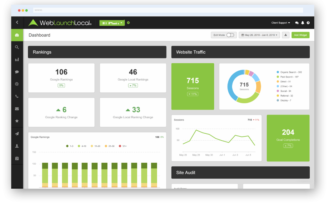The image size is (329, 204).
Task: Click the Website Traffic section header
Action: pyautogui.click(x=240, y=52)
